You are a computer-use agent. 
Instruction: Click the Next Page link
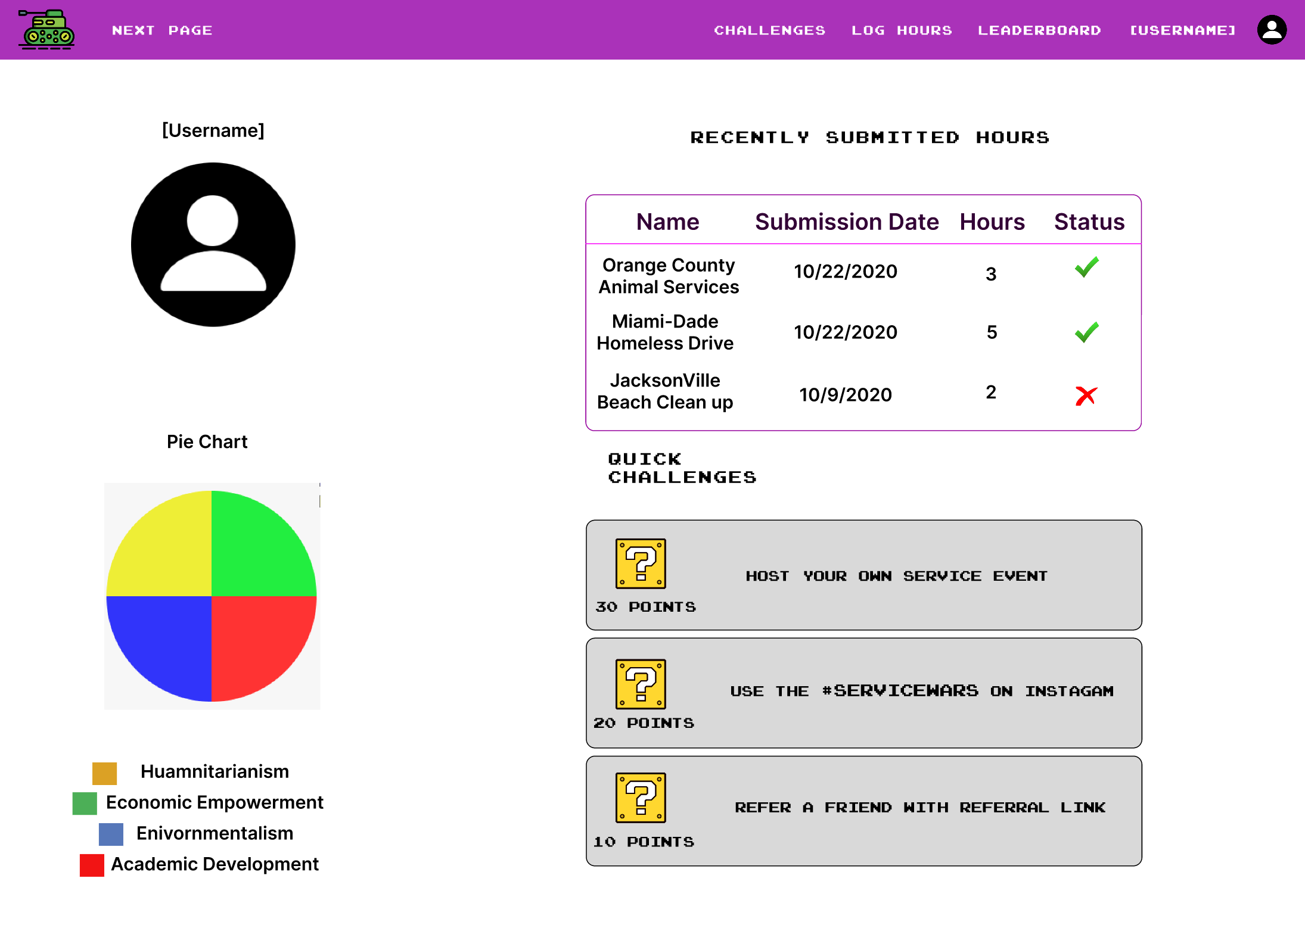pyautogui.click(x=162, y=30)
